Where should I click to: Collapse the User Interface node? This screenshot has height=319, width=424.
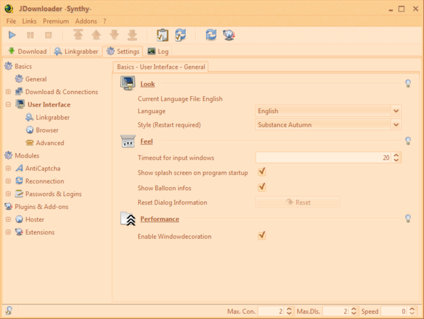(x=8, y=105)
